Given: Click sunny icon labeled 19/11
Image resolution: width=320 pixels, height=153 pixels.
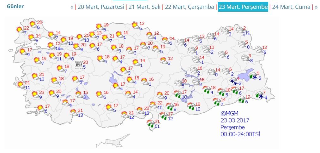Looking at the screenshot, I should [x=53, y=56].
